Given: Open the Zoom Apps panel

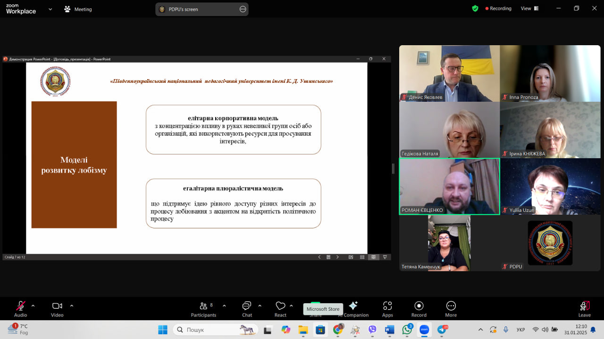Looking at the screenshot, I should click(387, 309).
